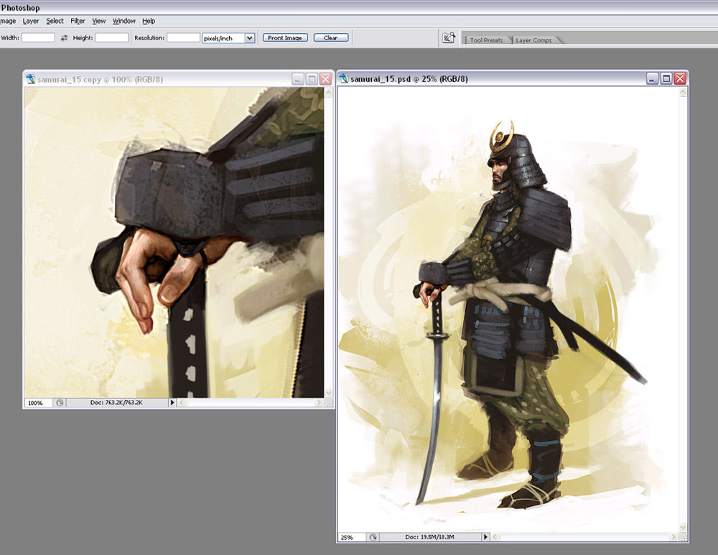Click the status bar icon in samurai_15 copy window
The image size is (718, 555).
point(60,404)
